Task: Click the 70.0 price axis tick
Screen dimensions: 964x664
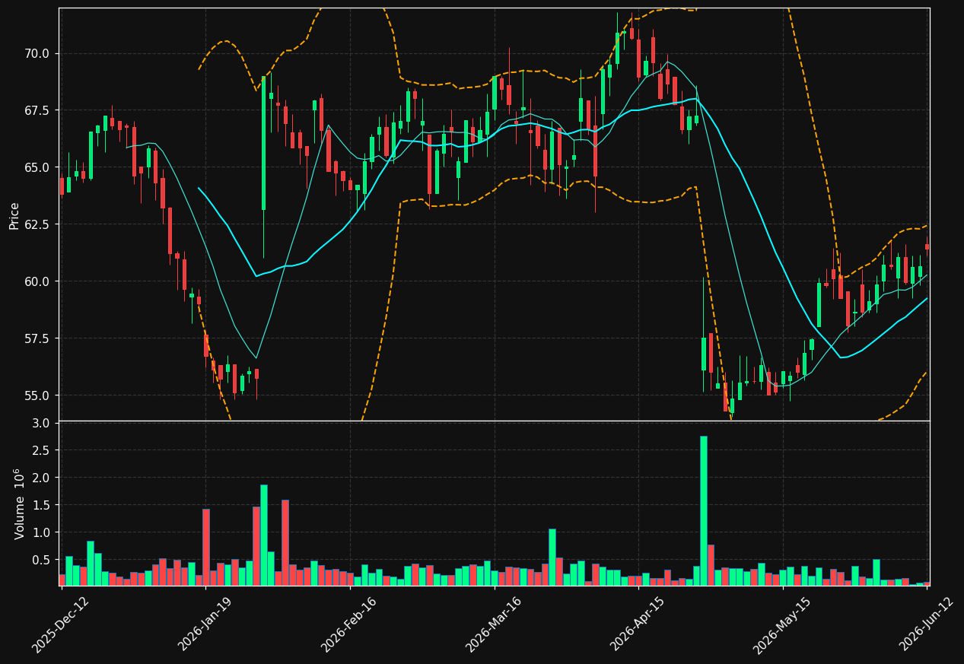Action: tap(37, 53)
